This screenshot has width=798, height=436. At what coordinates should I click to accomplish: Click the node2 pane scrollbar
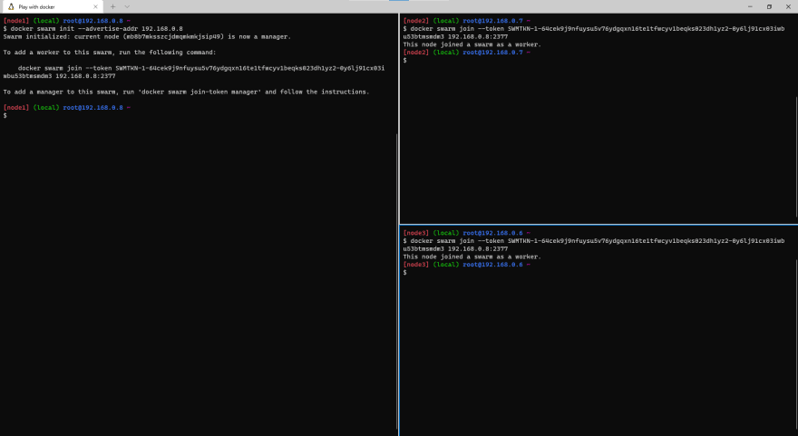(796, 156)
